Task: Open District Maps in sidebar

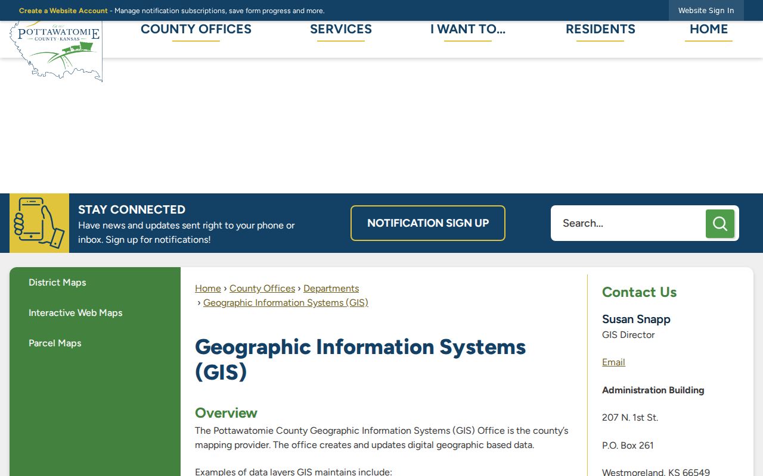Action: pyautogui.click(x=57, y=283)
